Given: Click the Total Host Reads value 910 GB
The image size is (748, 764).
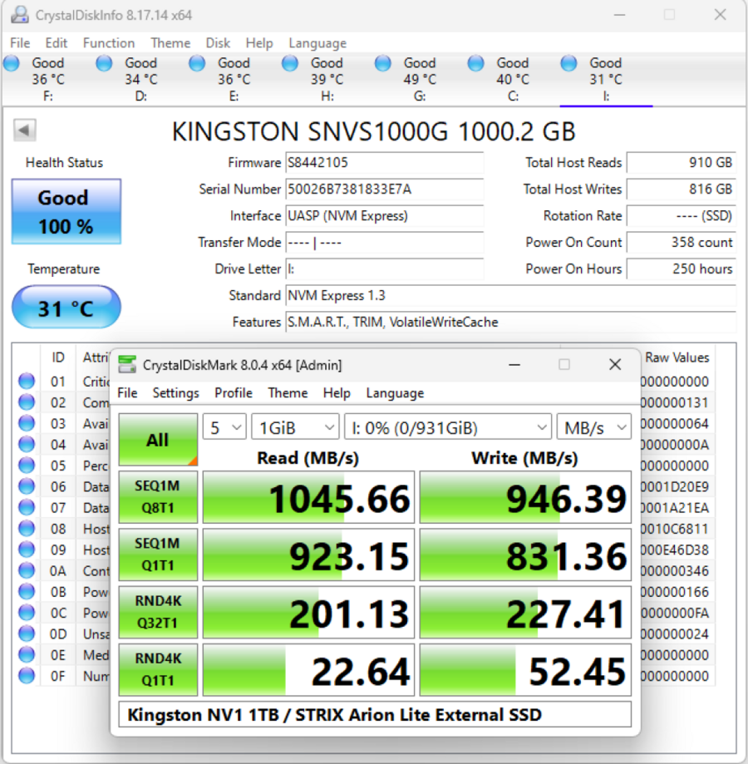Looking at the screenshot, I should [681, 162].
